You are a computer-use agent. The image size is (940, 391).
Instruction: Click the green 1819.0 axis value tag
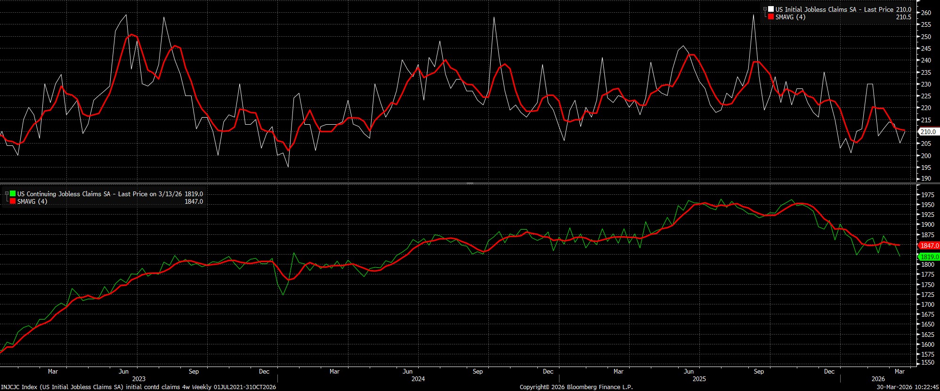(929, 257)
